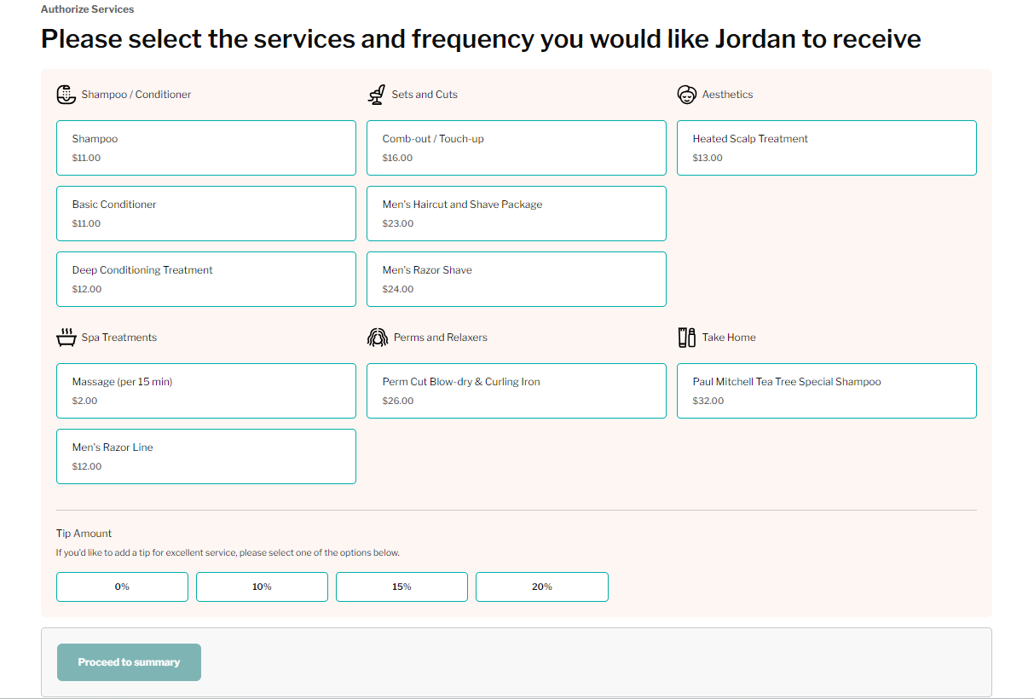This screenshot has height=699, width=1034.
Task: Select Paul Mitchell Tea Tree Special Shampoo
Action: [x=827, y=391]
